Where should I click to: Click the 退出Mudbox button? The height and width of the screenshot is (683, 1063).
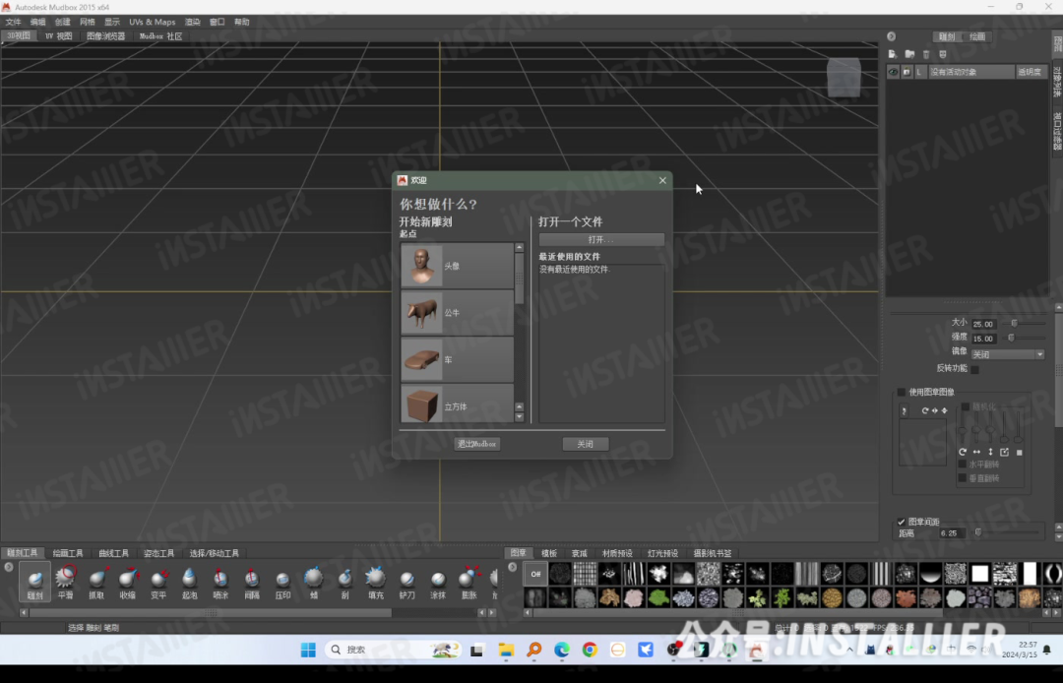pos(477,445)
